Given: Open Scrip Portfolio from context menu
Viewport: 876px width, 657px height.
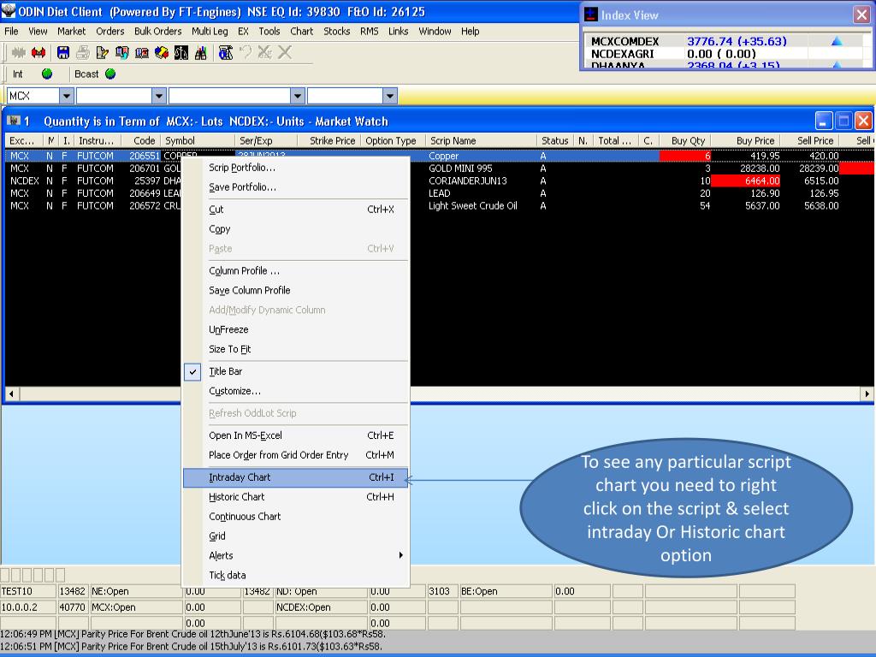Looking at the screenshot, I should pos(296,168).
